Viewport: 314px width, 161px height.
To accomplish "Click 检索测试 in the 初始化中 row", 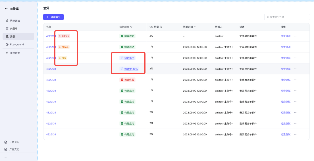I will pyautogui.click(x=286, y=58).
